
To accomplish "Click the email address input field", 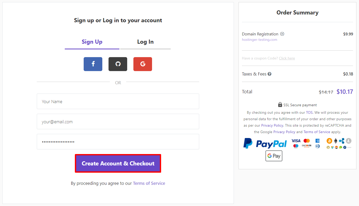I will point(118,121).
